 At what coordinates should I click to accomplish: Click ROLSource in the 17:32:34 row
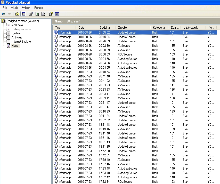point(125,182)
